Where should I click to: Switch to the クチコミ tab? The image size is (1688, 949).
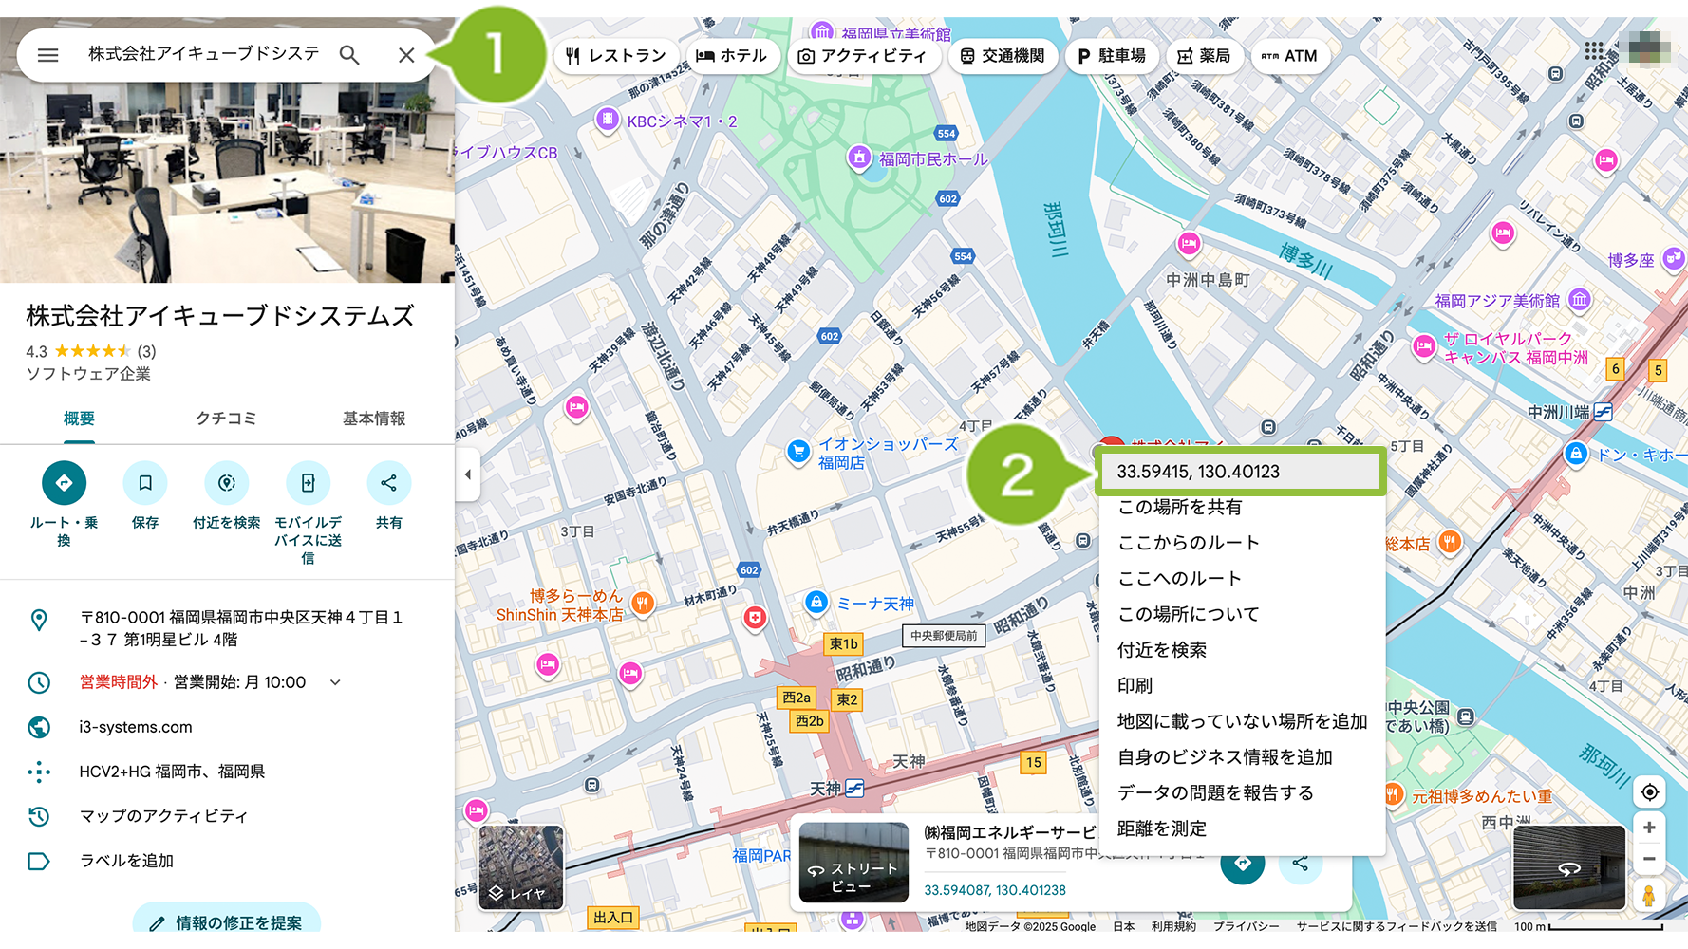pyautogui.click(x=226, y=419)
